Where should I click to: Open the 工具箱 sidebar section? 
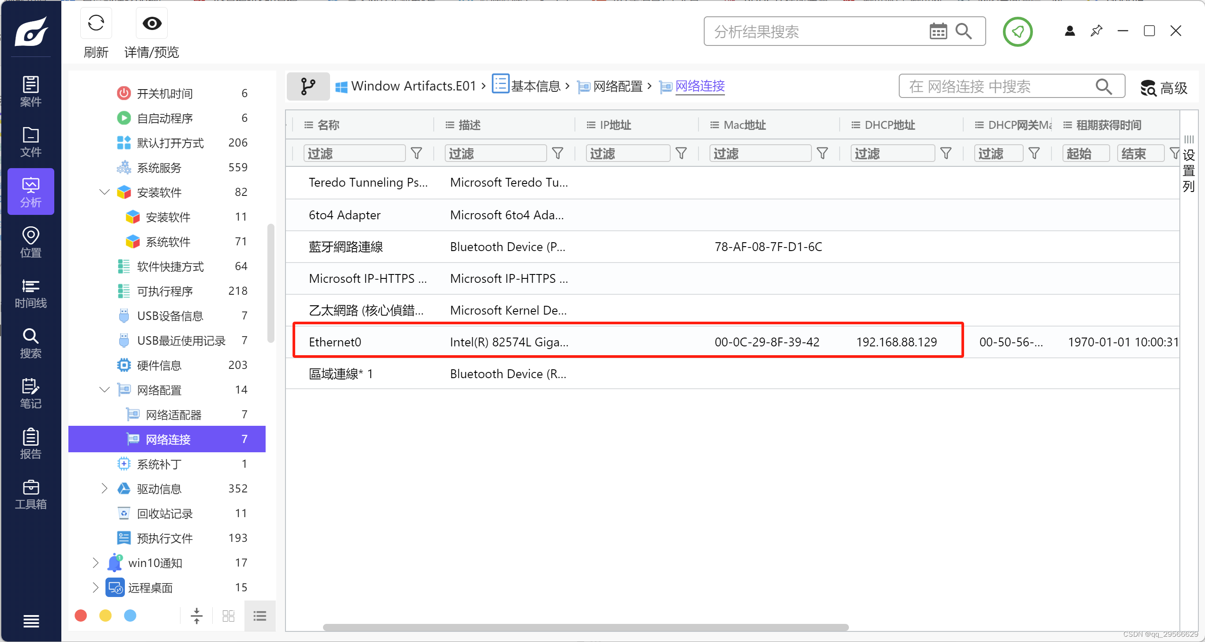pyautogui.click(x=31, y=494)
